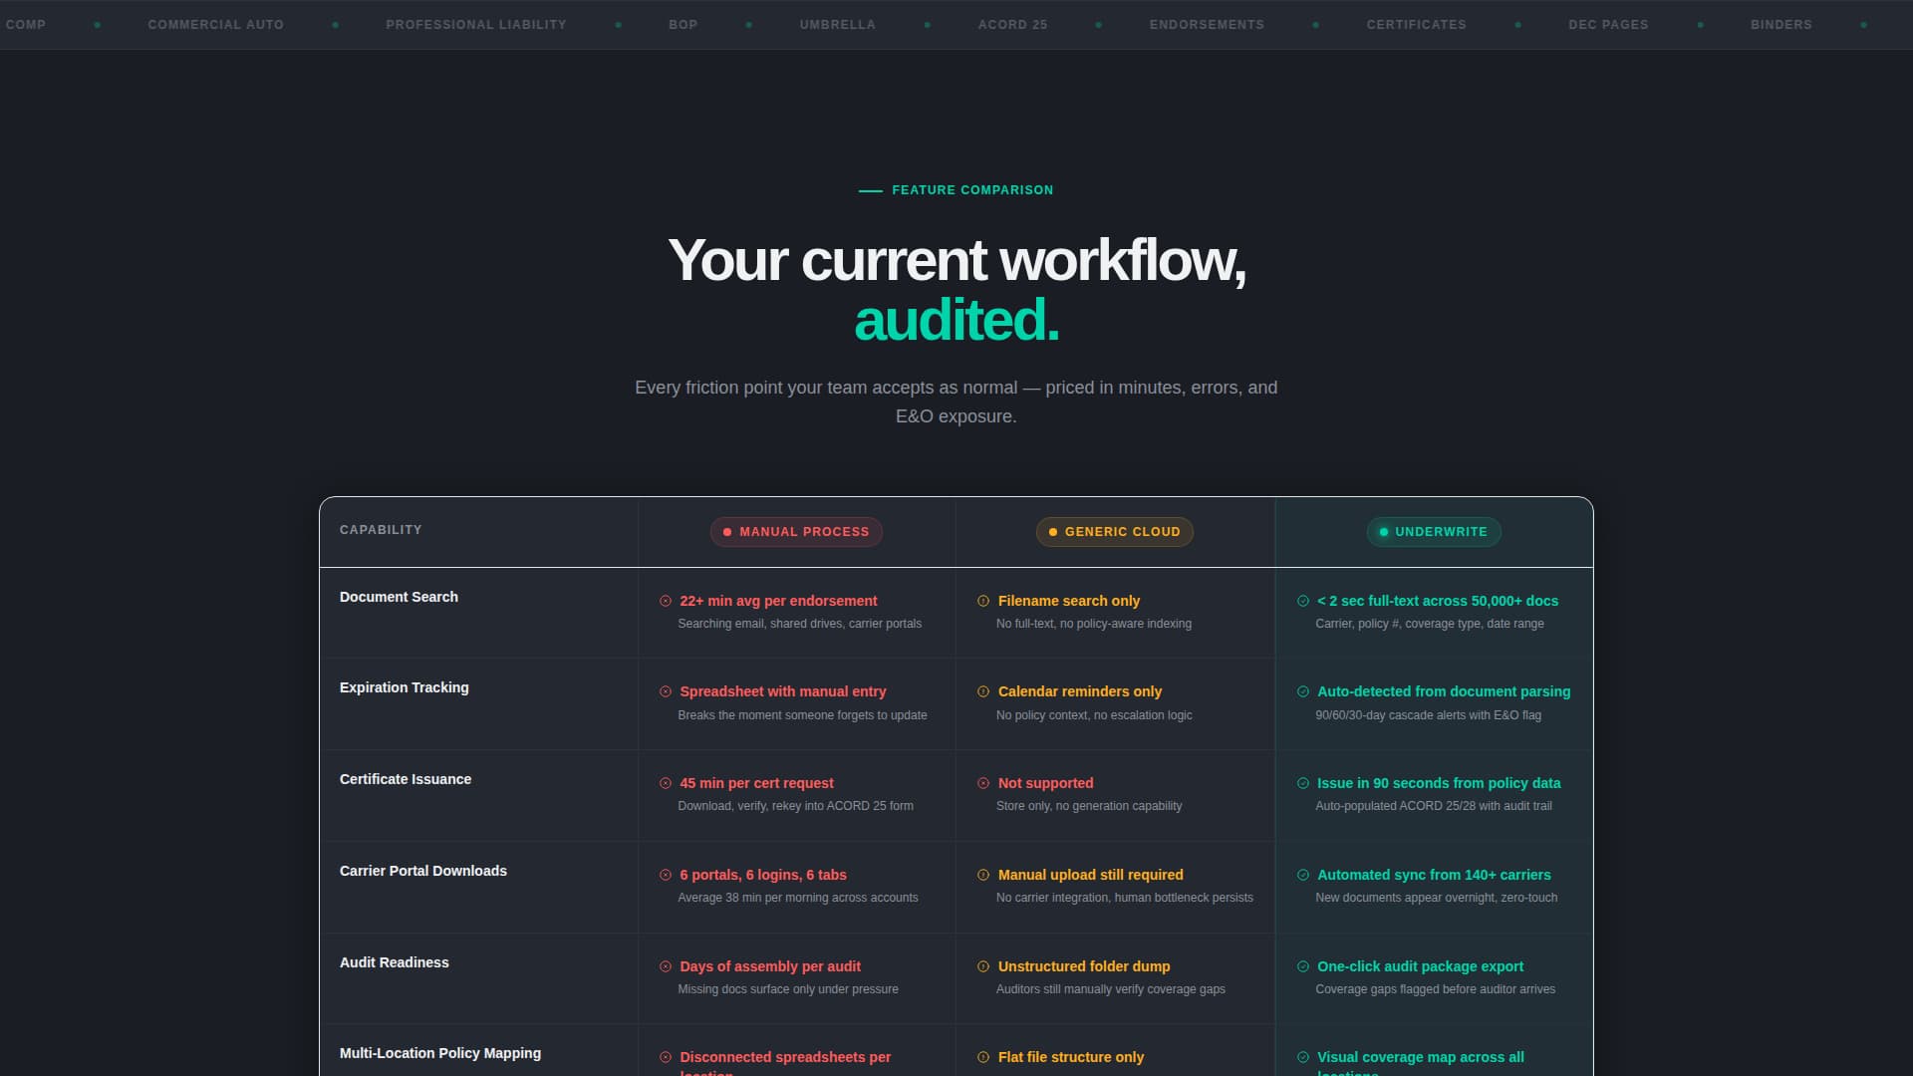Image resolution: width=1913 pixels, height=1076 pixels.
Task: Click BOP in the top ticker
Action: [x=683, y=25]
